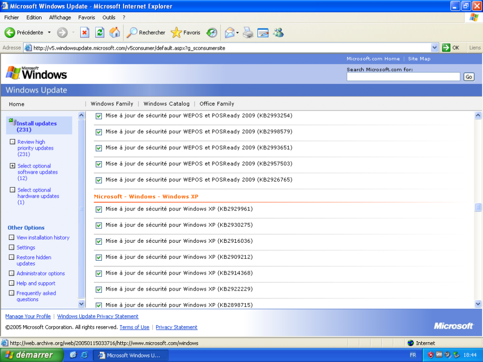Uncheck the KB2993254 WEPOS security update

click(x=99, y=116)
